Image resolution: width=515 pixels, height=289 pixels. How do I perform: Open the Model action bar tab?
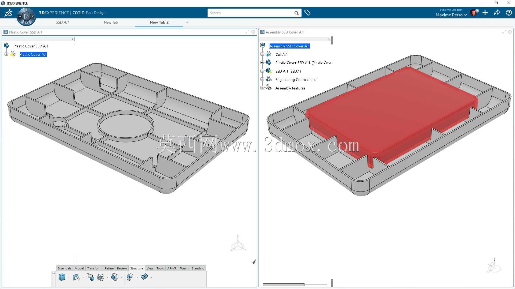pos(79,268)
